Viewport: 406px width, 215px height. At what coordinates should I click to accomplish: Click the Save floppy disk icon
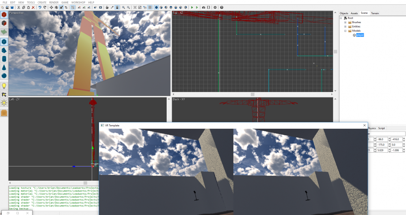(13, 7)
